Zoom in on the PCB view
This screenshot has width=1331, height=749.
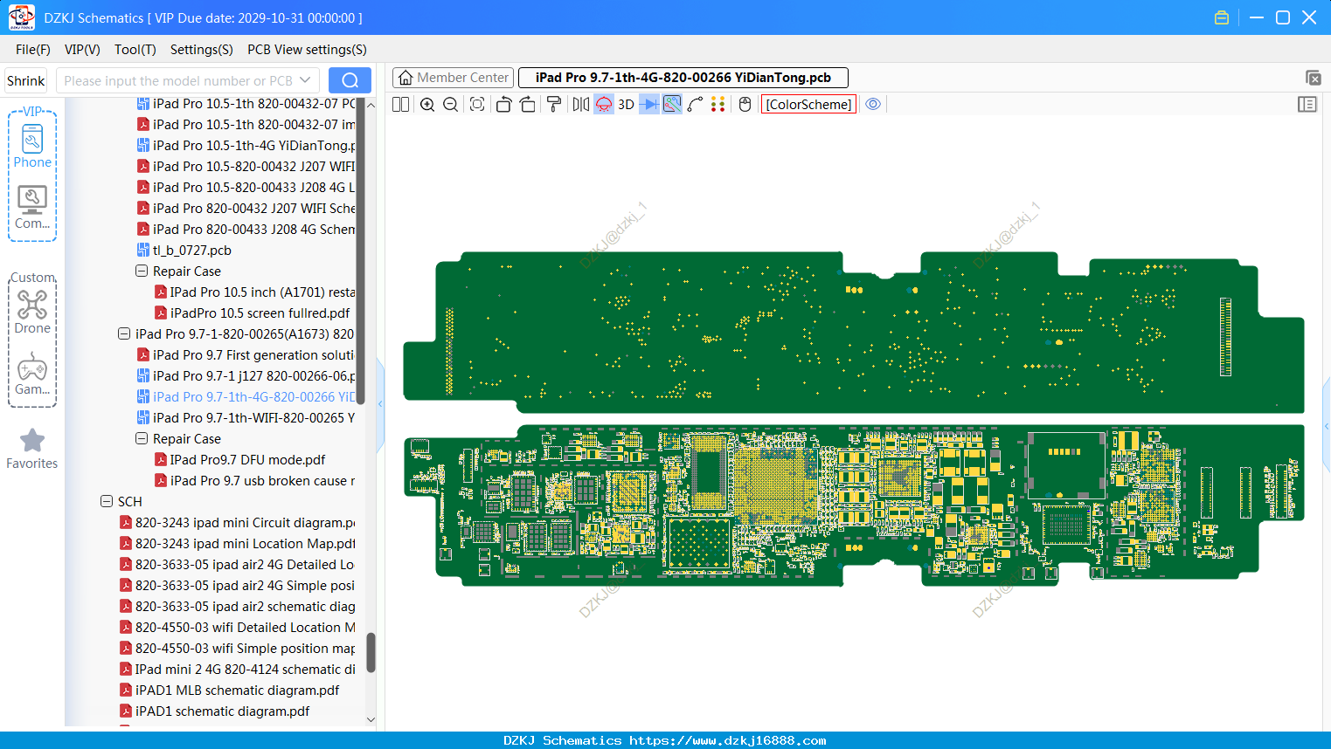tap(427, 104)
